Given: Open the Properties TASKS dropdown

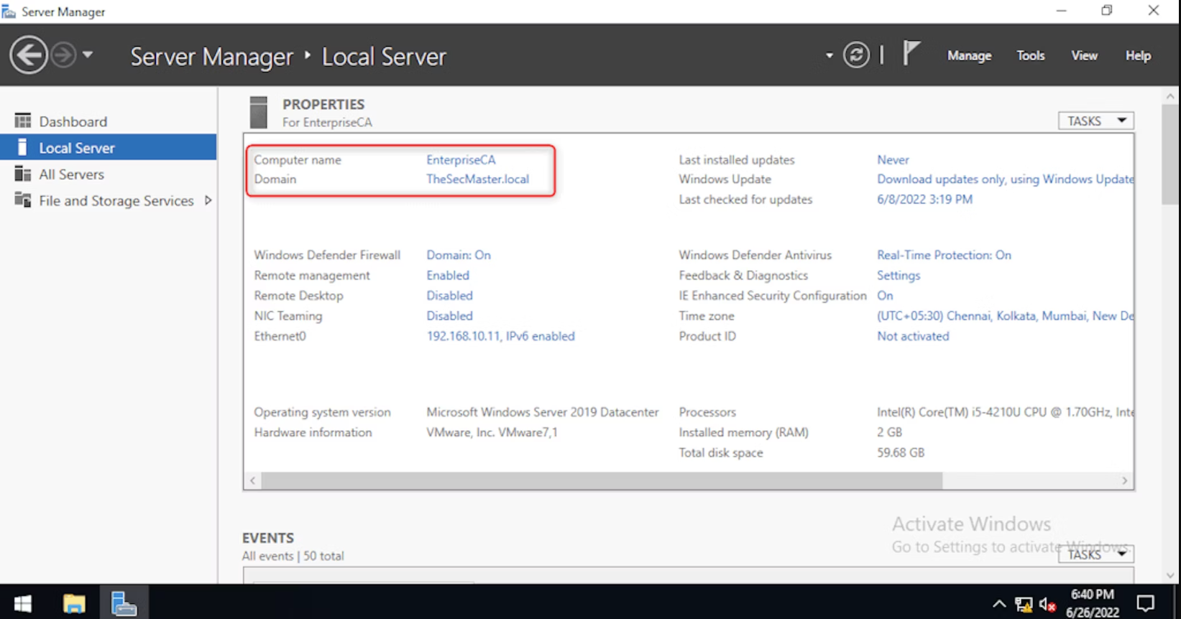Looking at the screenshot, I should coord(1095,121).
